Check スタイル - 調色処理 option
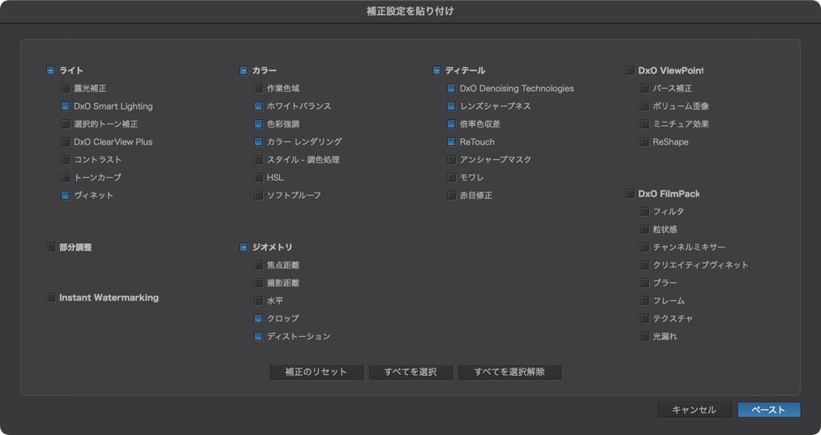 pyautogui.click(x=258, y=160)
